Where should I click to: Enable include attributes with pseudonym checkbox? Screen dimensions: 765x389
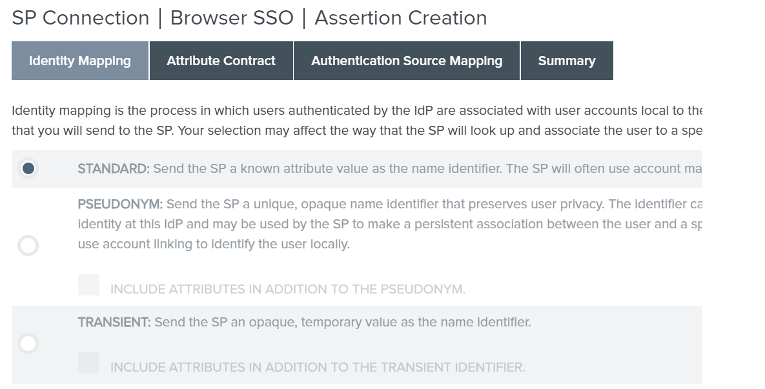89,285
